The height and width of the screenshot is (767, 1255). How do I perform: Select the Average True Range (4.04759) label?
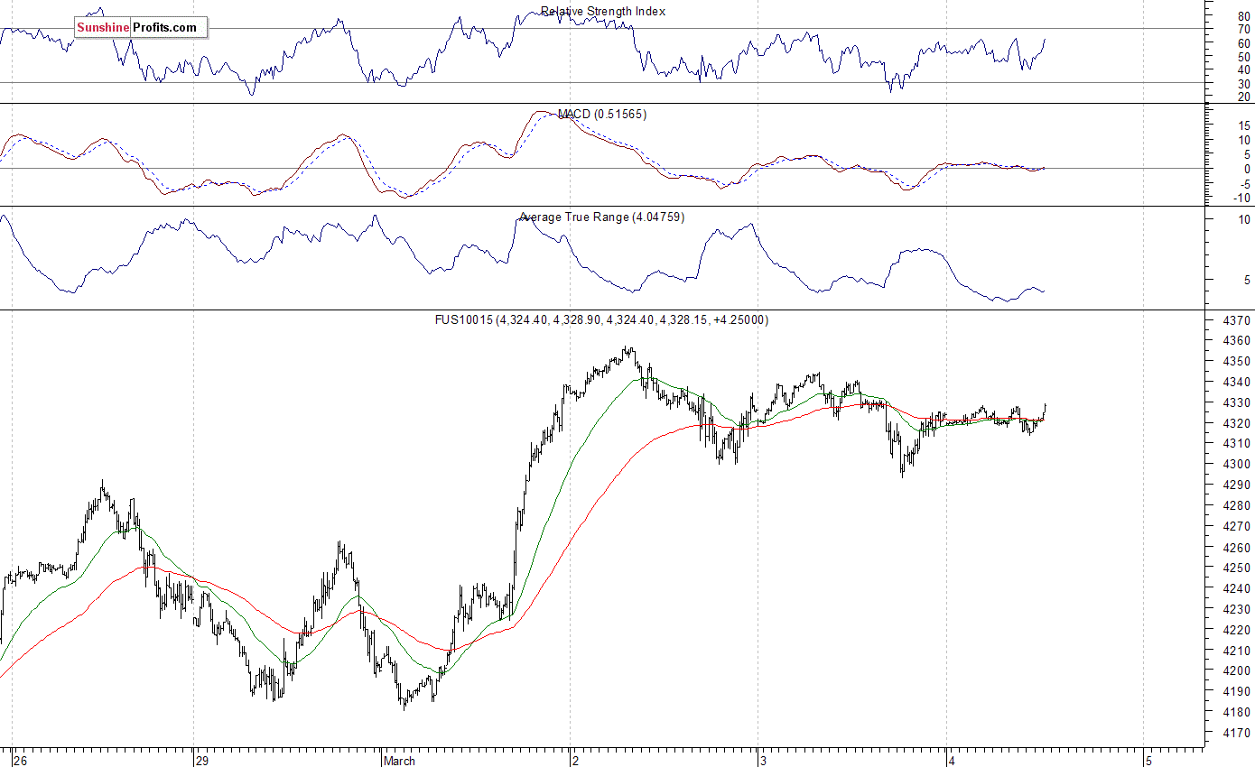[x=601, y=217]
